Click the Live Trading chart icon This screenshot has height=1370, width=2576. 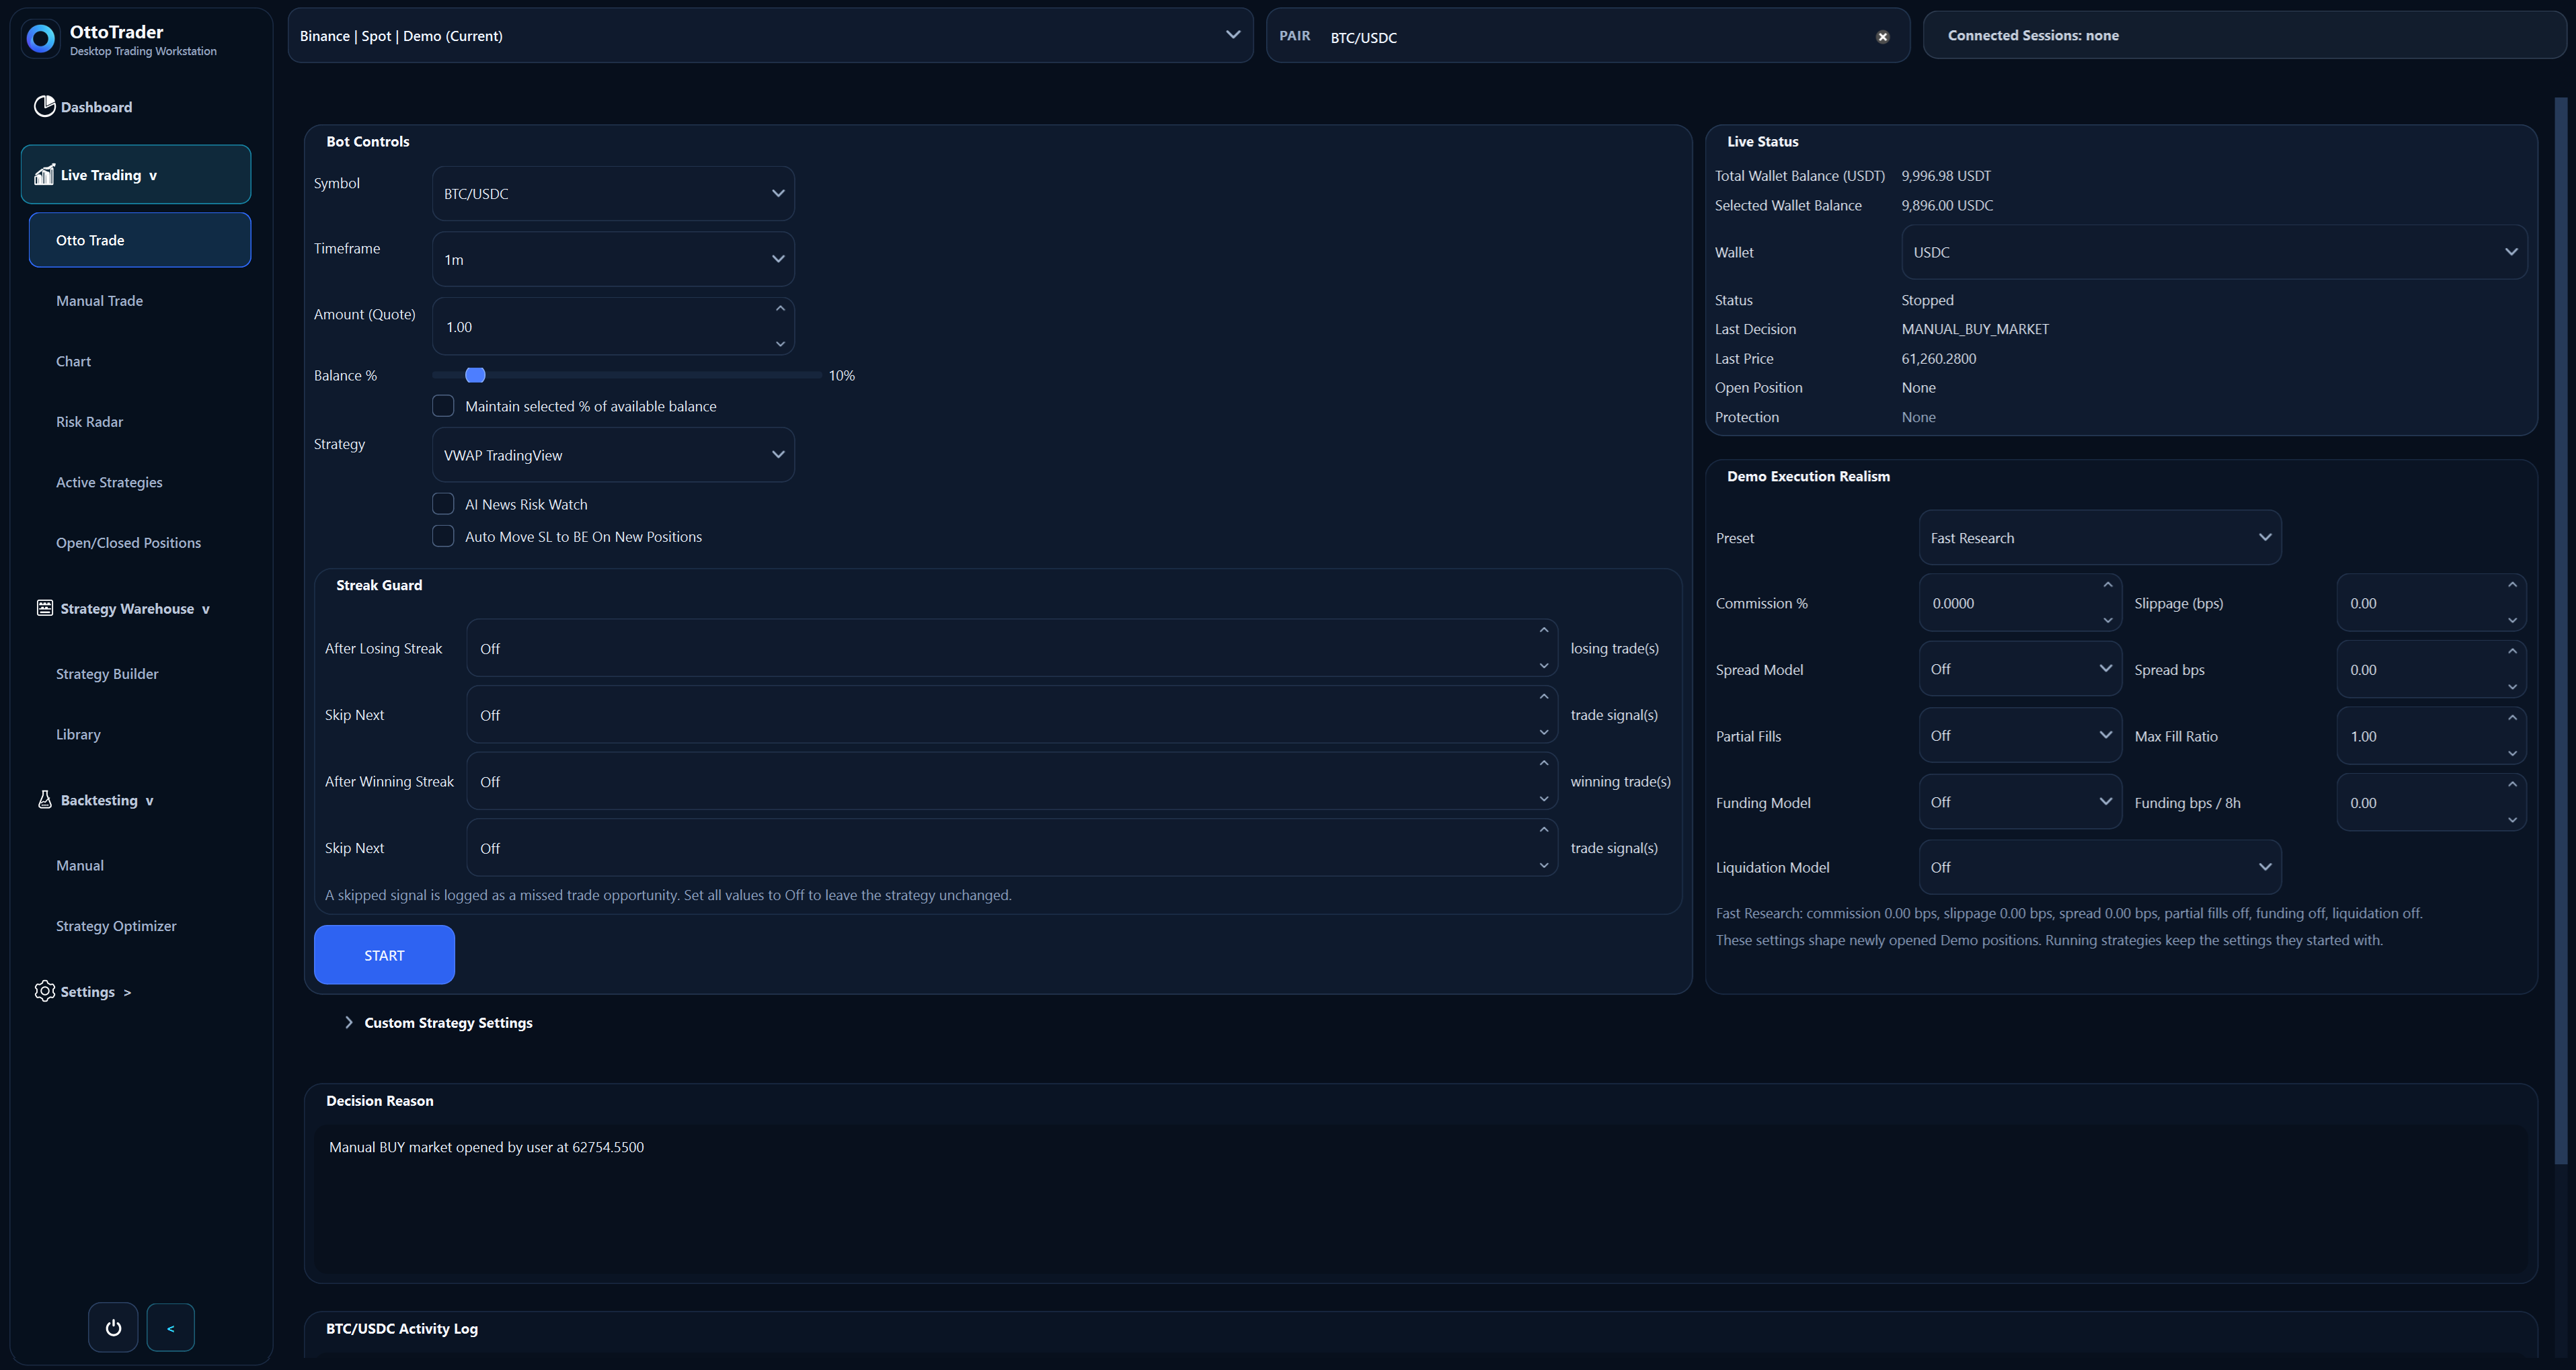click(x=44, y=174)
